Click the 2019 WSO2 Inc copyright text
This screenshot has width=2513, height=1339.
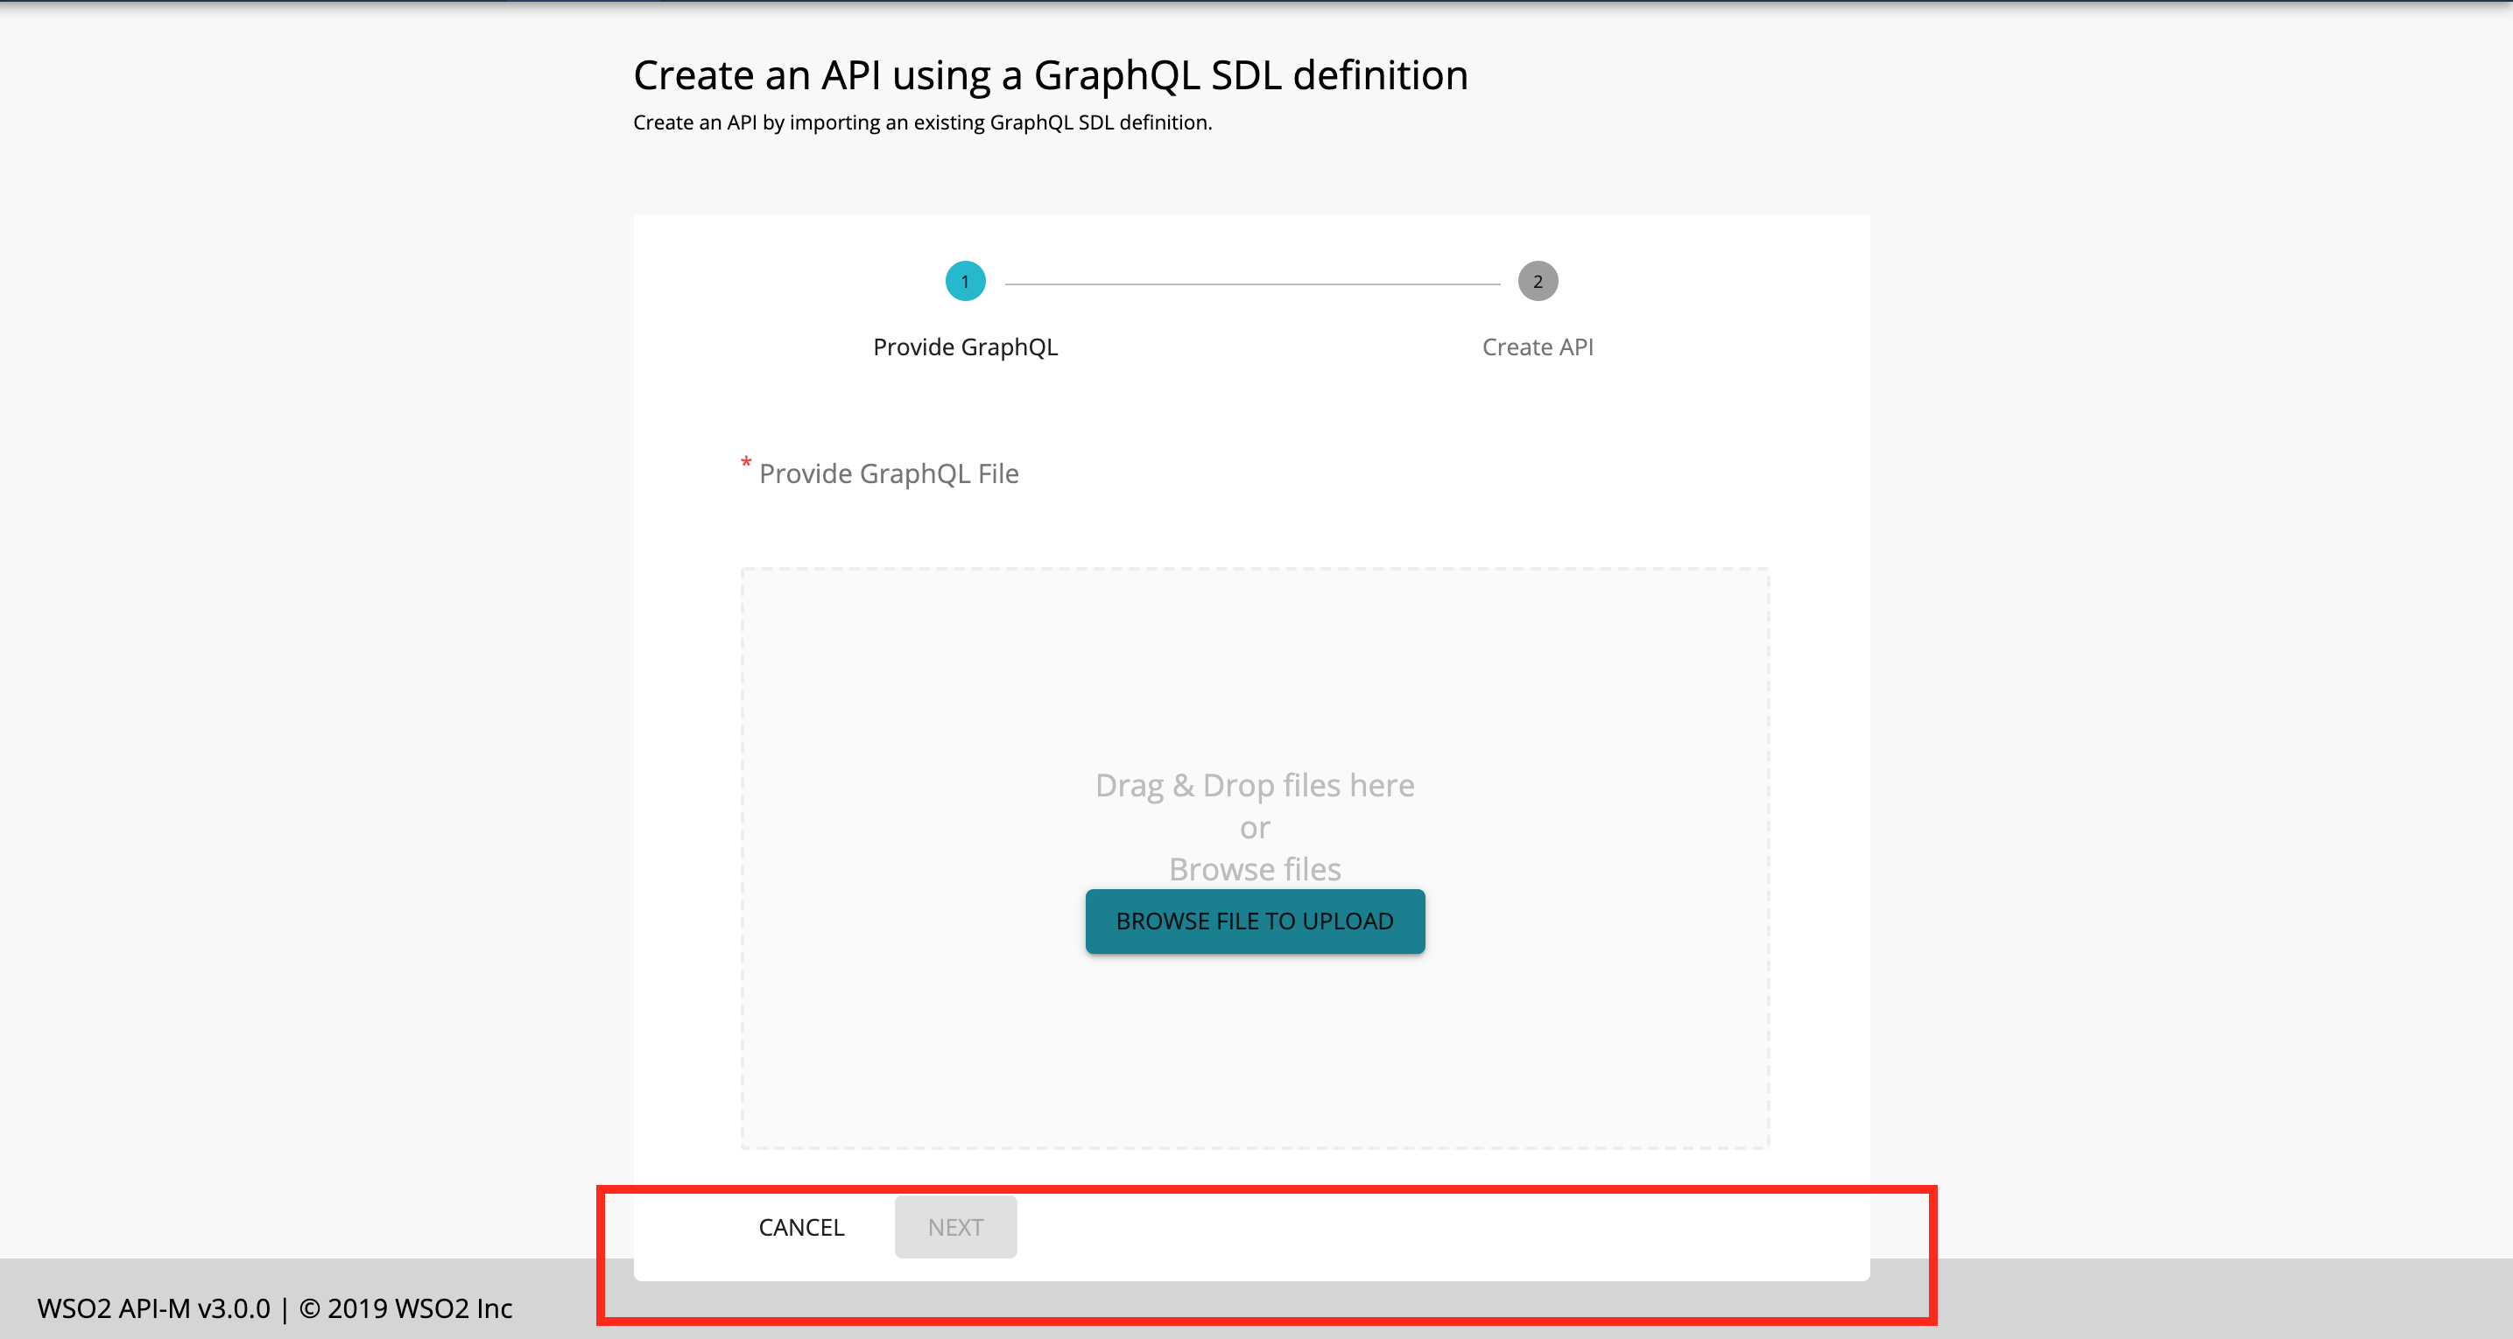click(x=405, y=1308)
